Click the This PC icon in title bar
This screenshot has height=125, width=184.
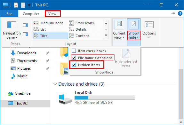click(5, 5)
